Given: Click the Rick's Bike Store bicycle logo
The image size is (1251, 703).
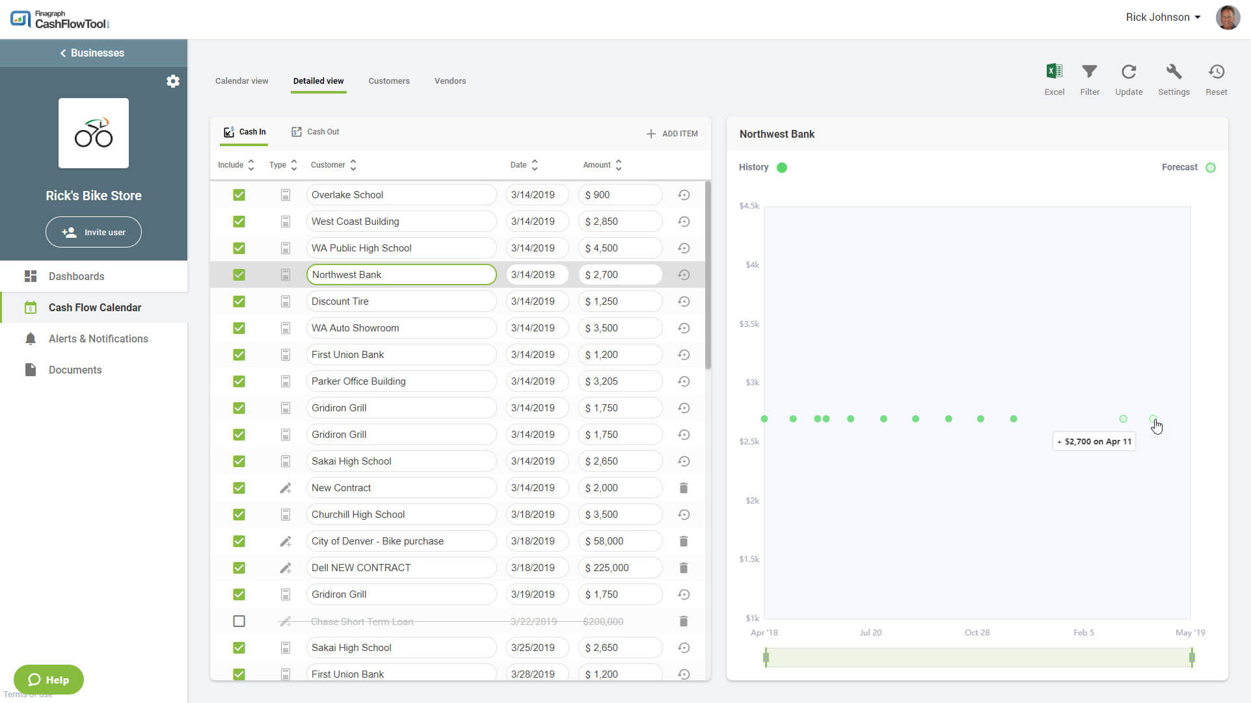Looking at the screenshot, I should click(94, 133).
